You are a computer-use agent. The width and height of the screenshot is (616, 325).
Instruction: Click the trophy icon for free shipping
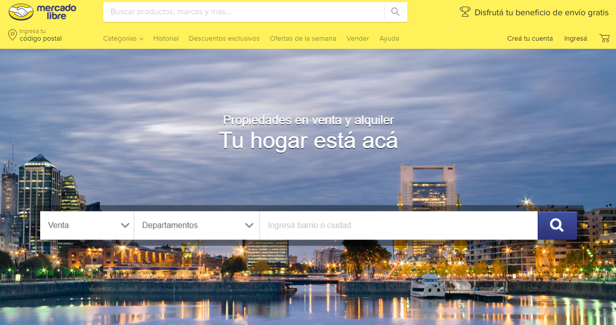tap(465, 12)
